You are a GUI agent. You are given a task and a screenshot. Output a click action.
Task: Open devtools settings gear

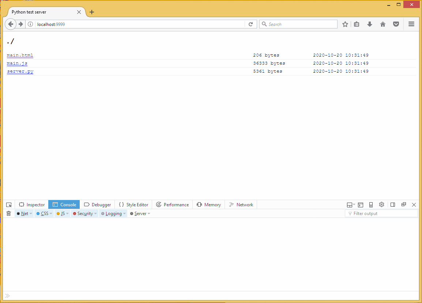point(381,205)
